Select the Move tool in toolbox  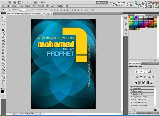tap(3, 17)
